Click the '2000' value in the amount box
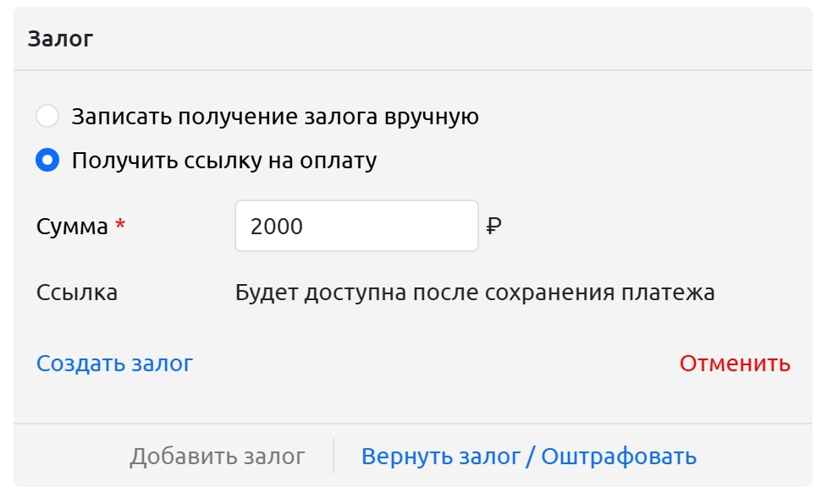The image size is (827, 498). tap(277, 227)
